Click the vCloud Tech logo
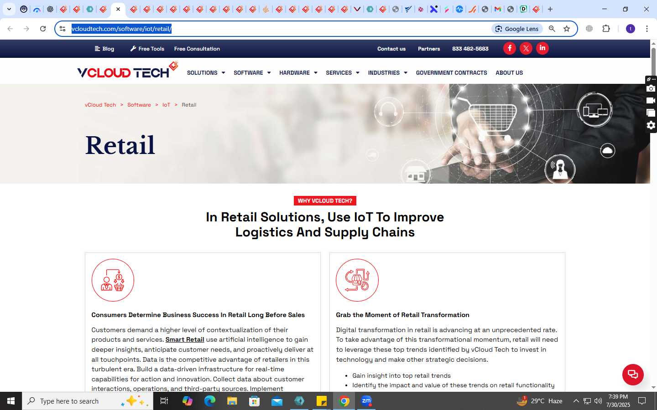 tap(127, 71)
